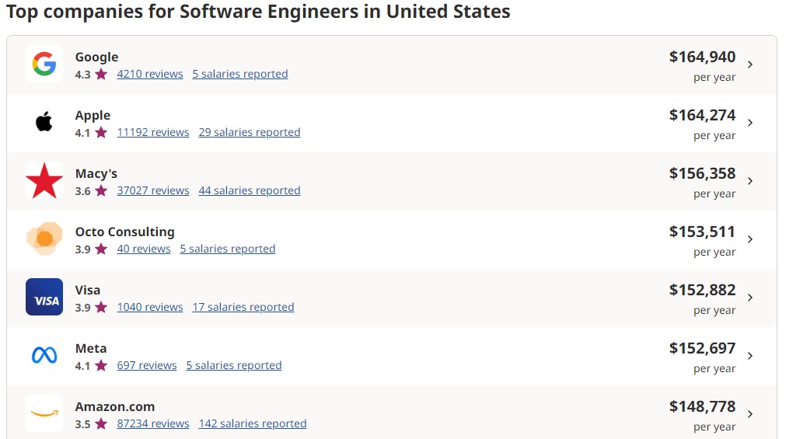This screenshot has width=786, height=439.
Task: Click the Visa company name
Action: [88, 290]
